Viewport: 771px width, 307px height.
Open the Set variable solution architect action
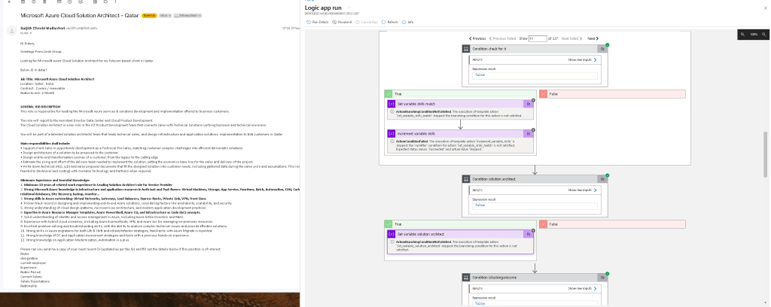(x=460, y=234)
